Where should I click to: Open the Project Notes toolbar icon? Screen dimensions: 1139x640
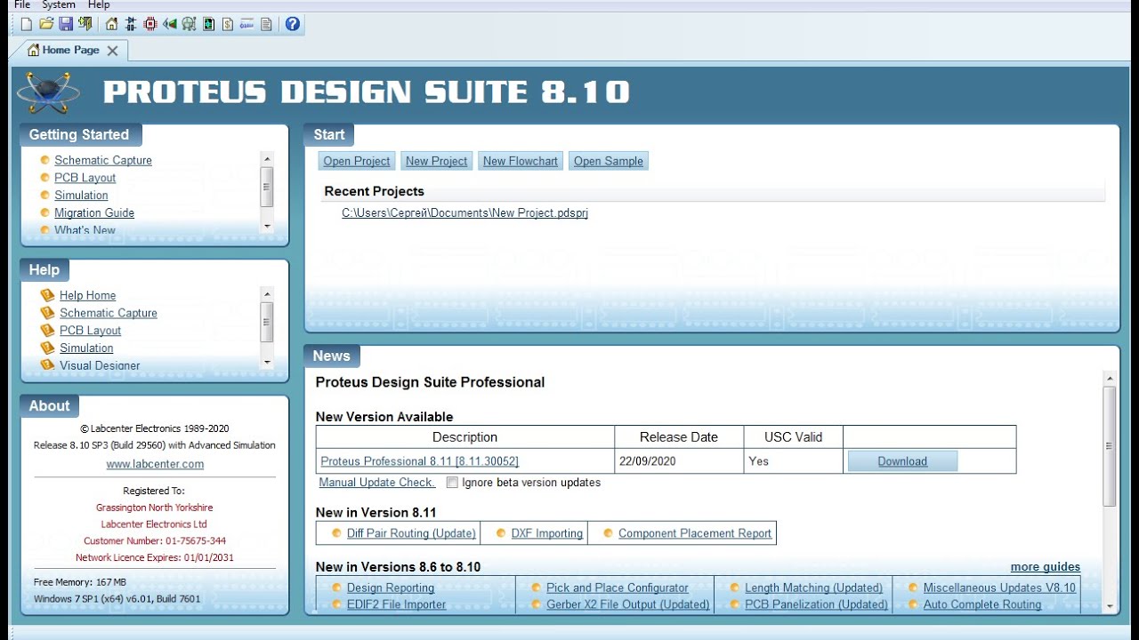[266, 24]
